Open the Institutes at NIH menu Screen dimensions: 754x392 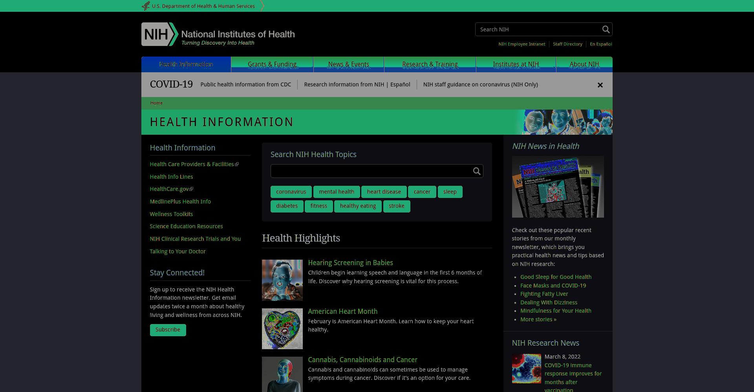[x=516, y=64]
